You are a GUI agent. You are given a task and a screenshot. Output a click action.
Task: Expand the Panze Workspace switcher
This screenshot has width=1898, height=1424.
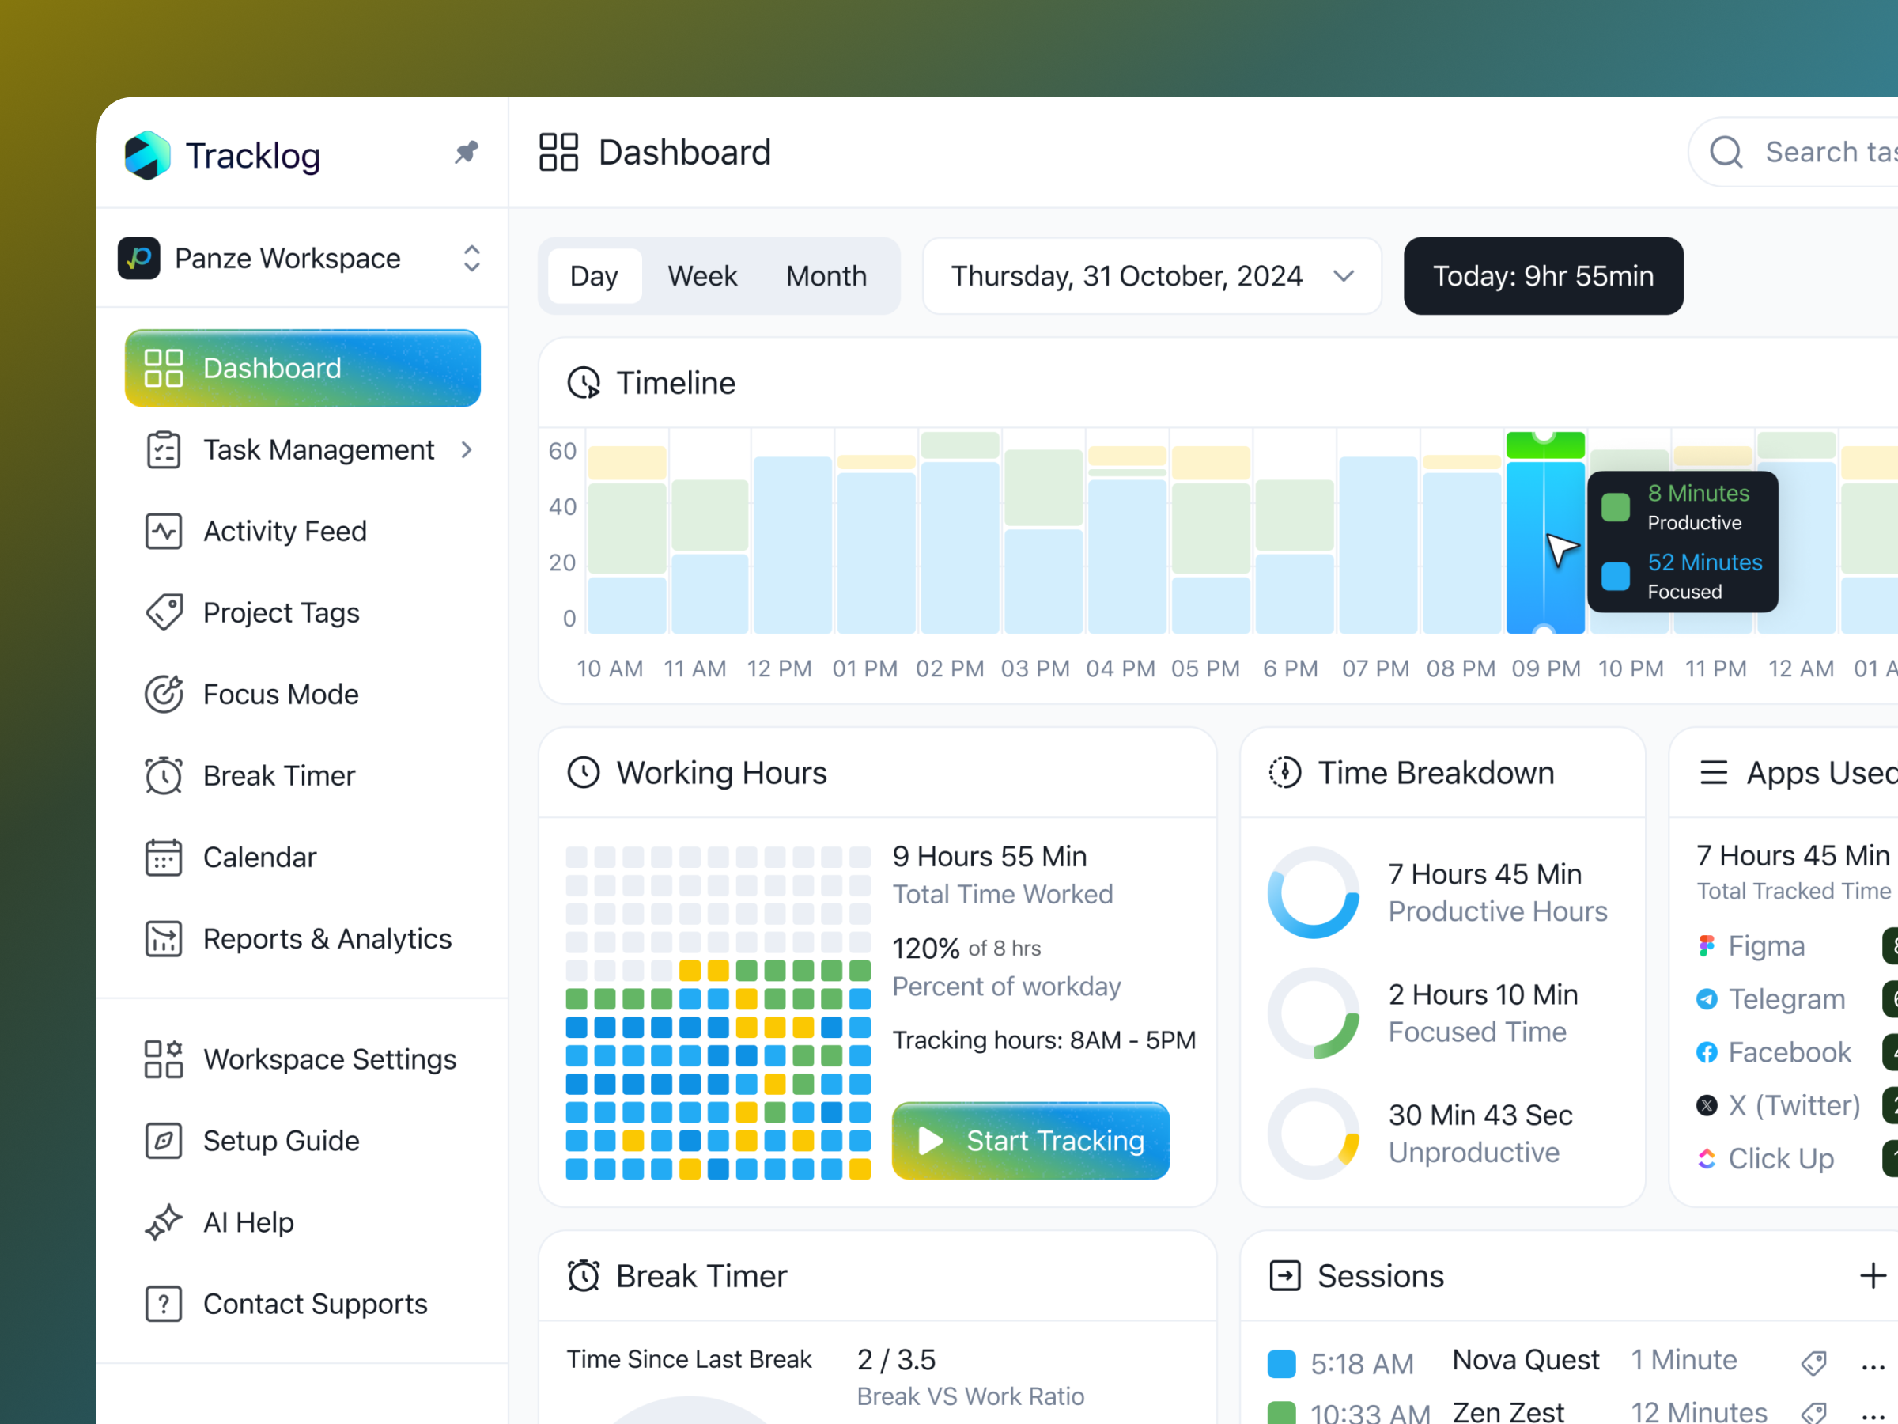tap(471, 259)
